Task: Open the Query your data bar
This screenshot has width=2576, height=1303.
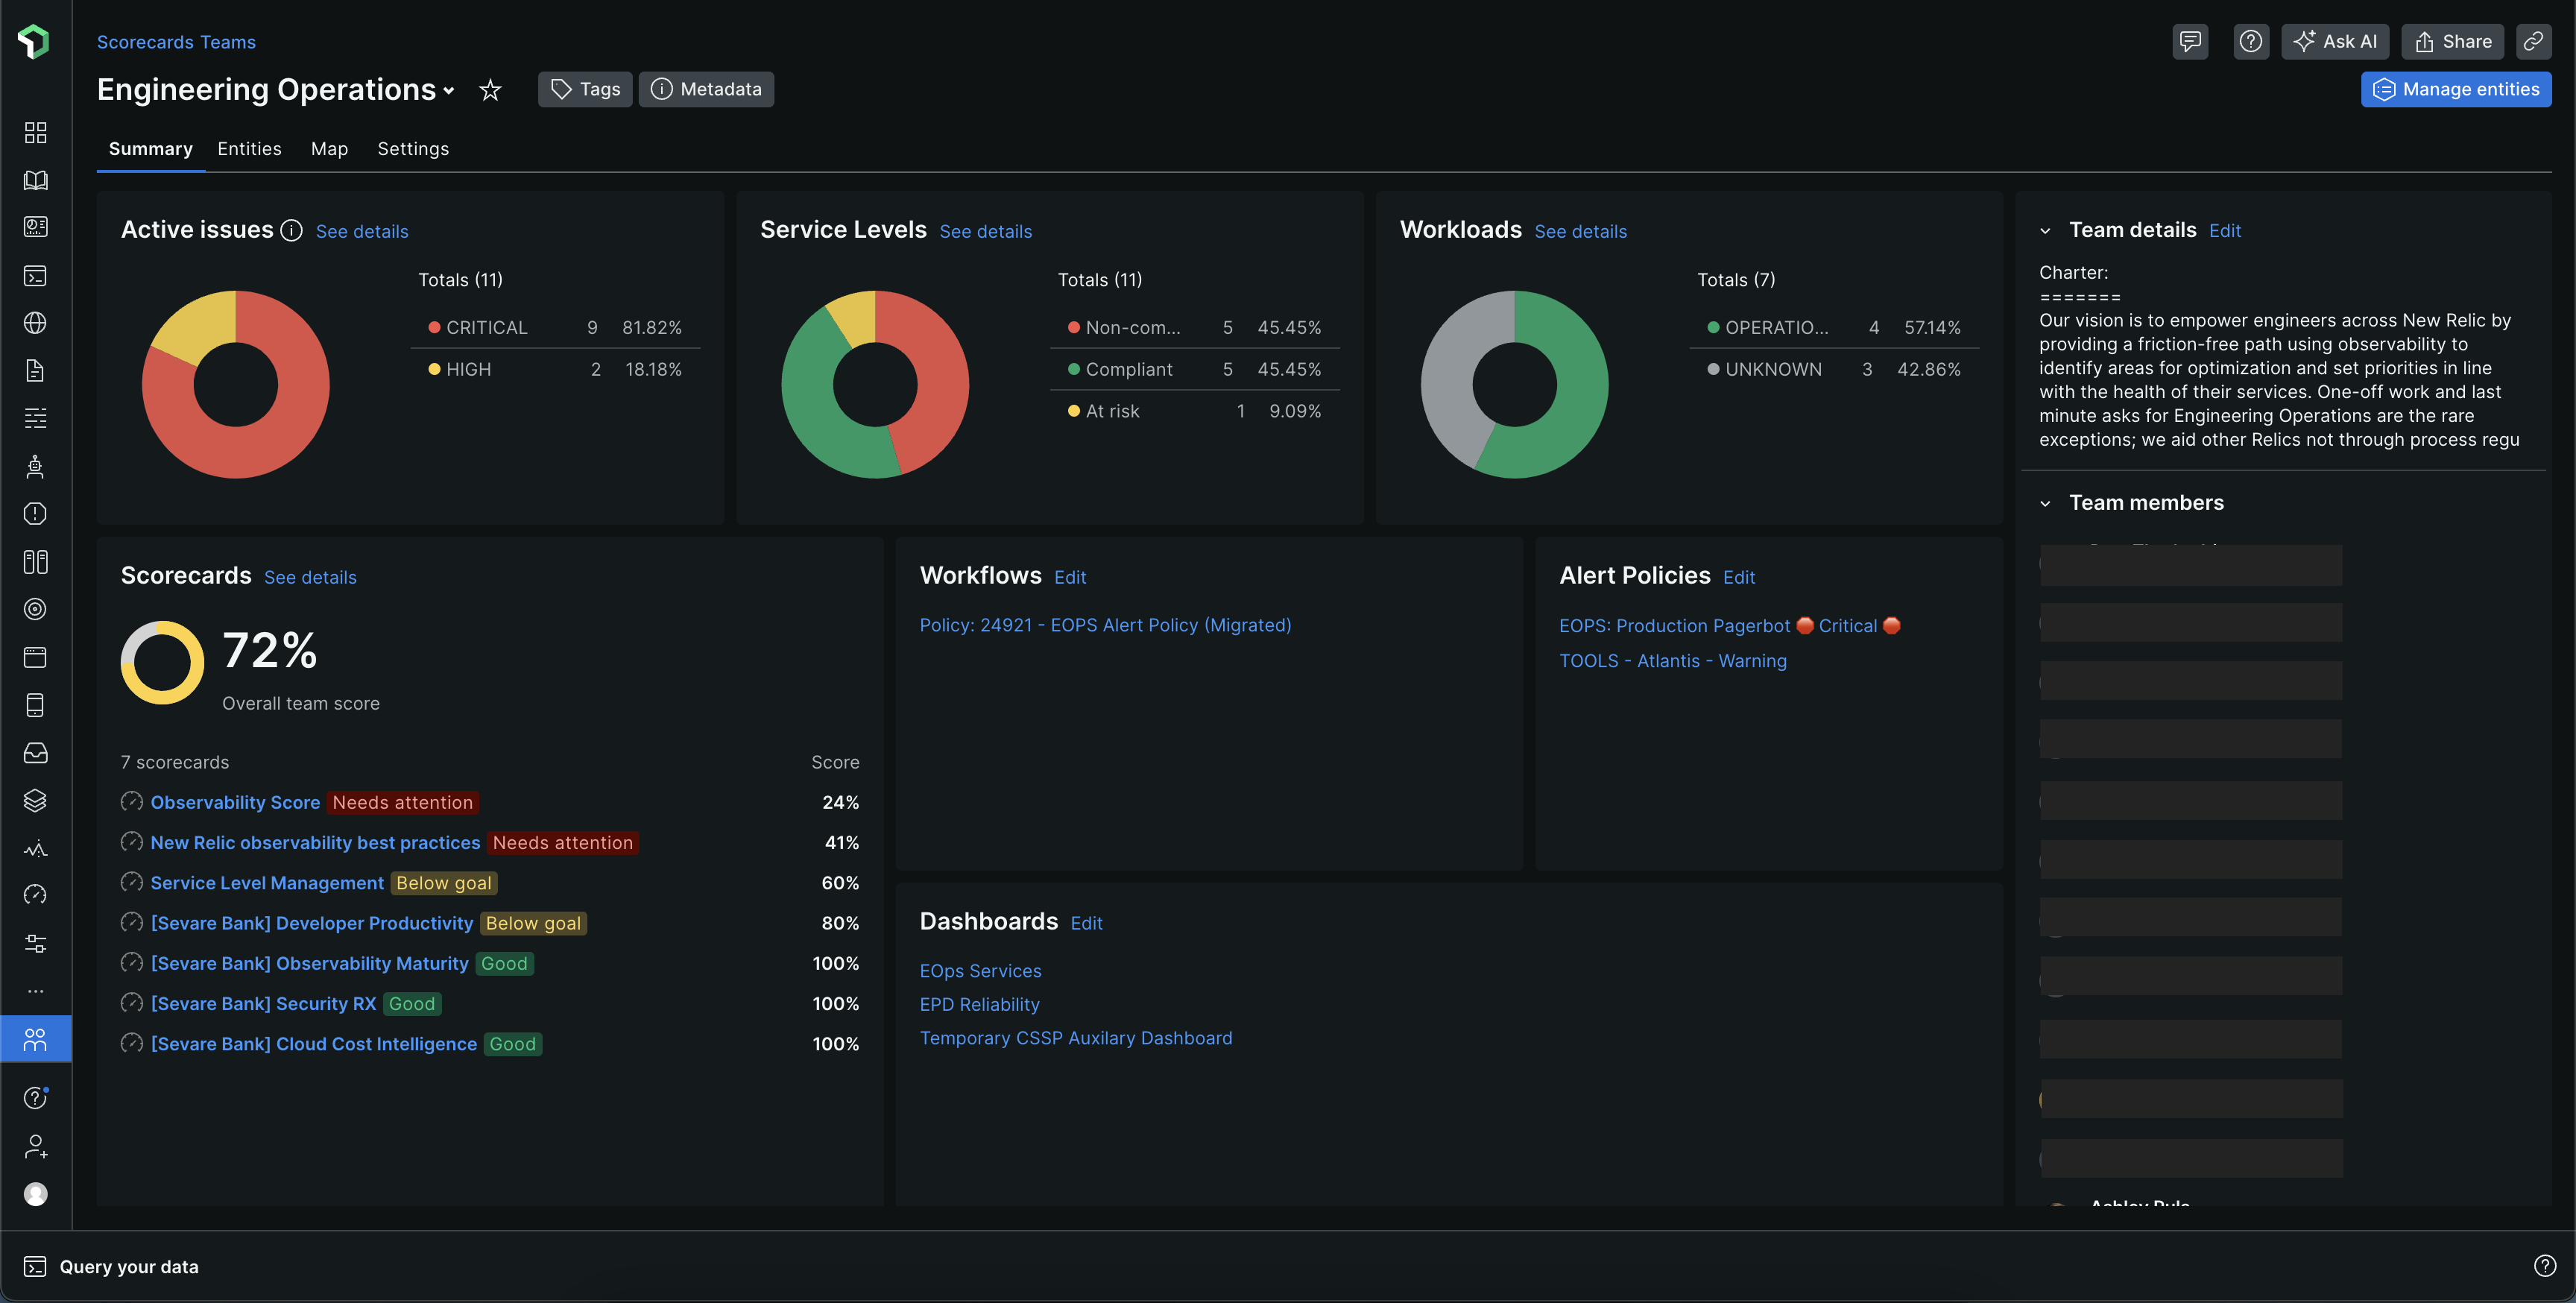Action: (129, 1266)
